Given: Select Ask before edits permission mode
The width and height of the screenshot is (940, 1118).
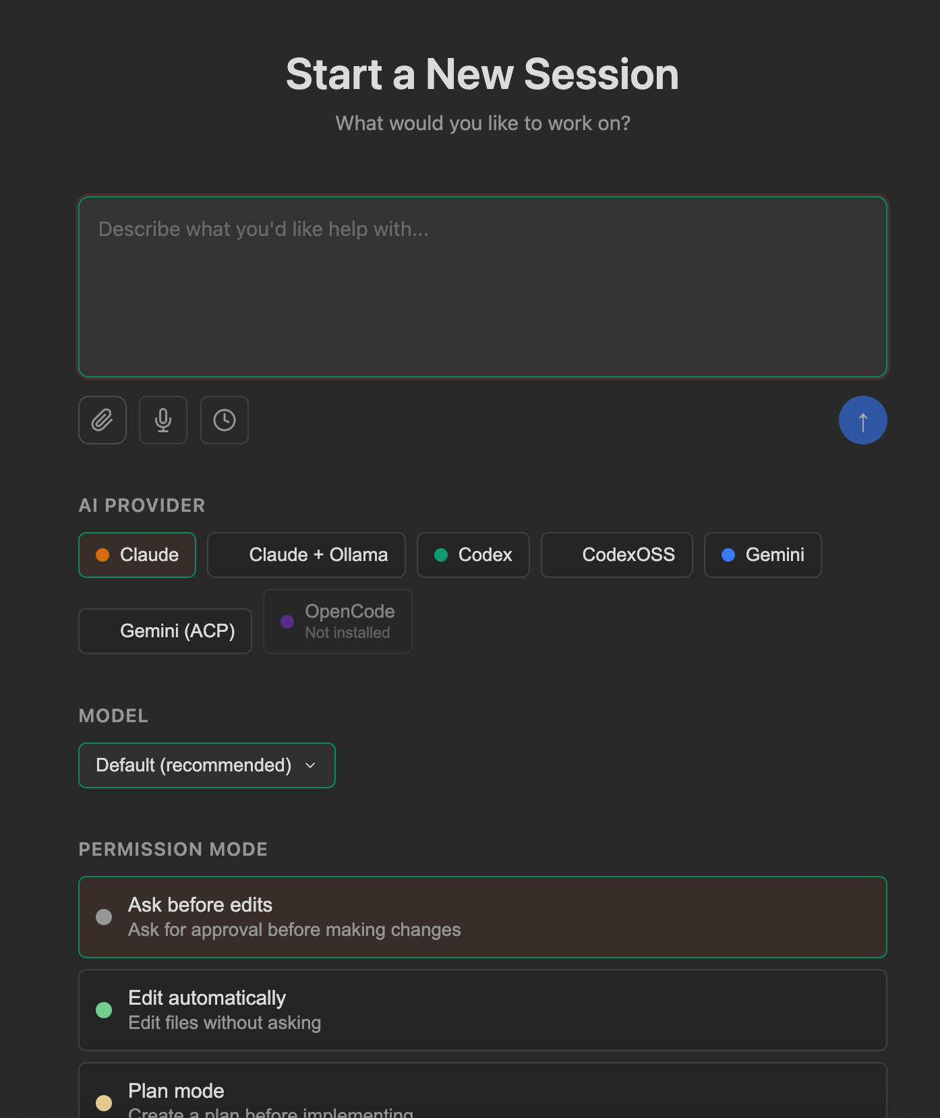Looking at the screenshot, I should click(x=483, y=917).
